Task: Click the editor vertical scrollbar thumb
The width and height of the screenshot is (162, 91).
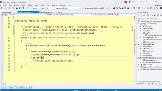Action: click(134, 41)
